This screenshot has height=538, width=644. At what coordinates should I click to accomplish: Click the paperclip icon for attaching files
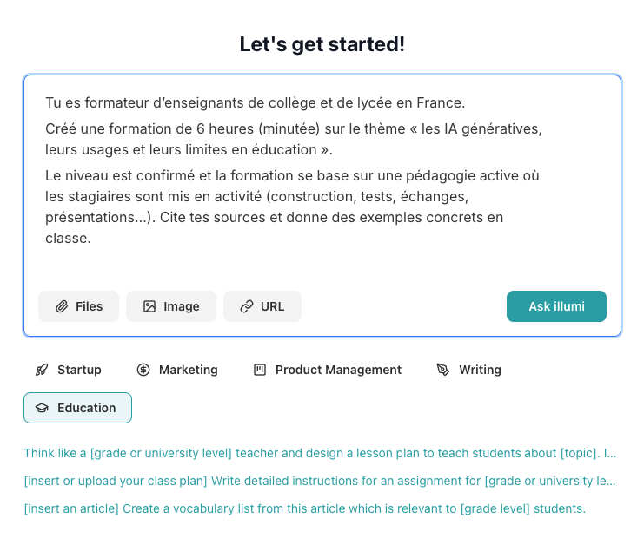point(62,306)
